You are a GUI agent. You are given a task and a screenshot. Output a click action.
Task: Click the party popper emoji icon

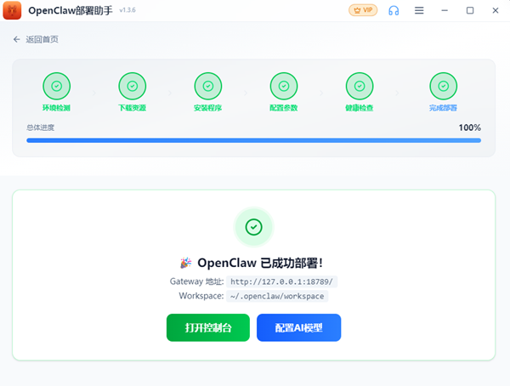tap(185, 263)
